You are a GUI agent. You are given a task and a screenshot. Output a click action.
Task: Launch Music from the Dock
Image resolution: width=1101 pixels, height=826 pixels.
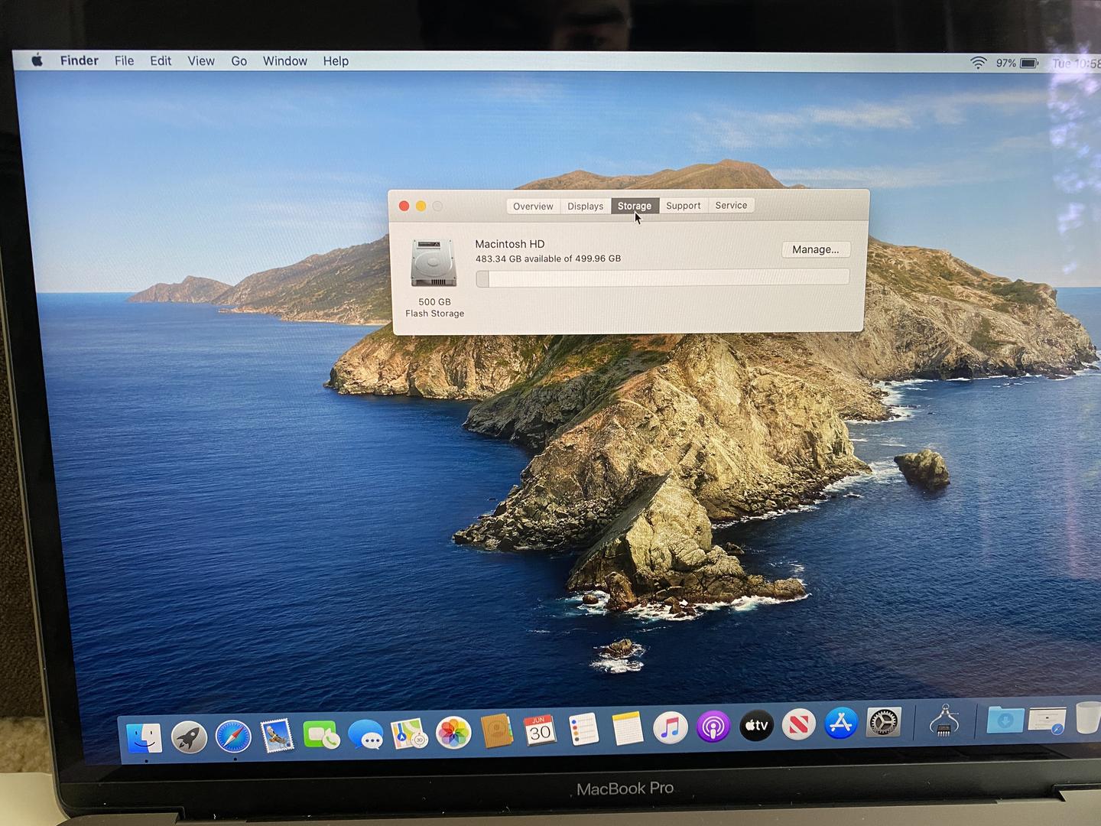(x=671, y=727)
